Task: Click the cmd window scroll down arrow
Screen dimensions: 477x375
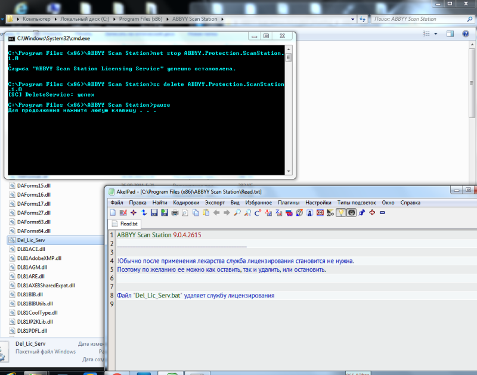Action: coord(289,172)
